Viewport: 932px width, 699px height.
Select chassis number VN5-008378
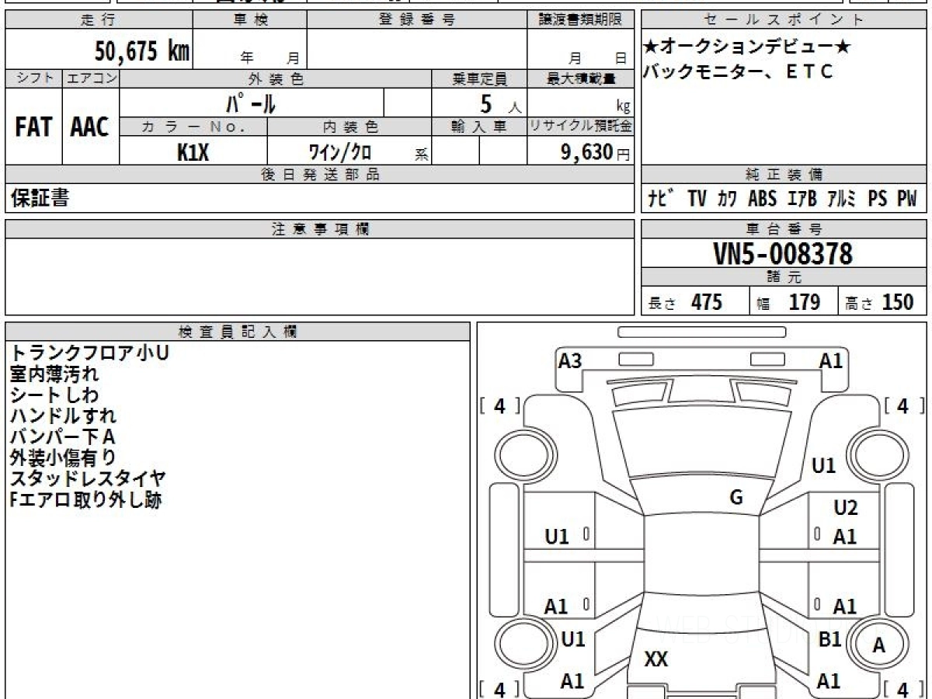pyautogui.click(x=783, y=254)
